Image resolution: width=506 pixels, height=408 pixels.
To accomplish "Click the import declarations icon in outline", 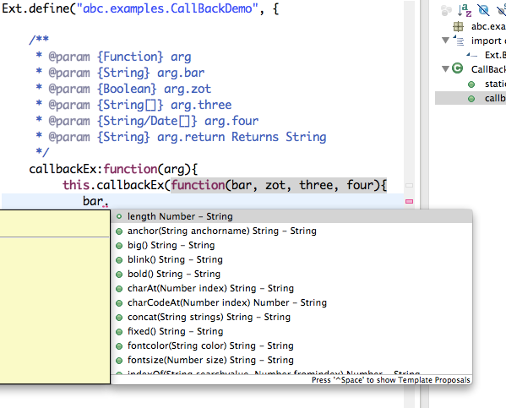I will pyautogui.click(x=459, y=41).
